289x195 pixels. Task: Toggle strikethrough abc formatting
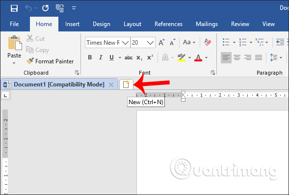point(129,58)
